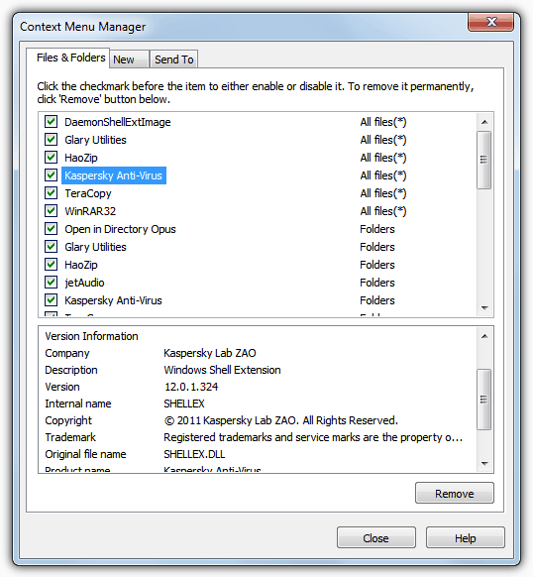Click the item list scrollbar thumb
This screenshot has width=533, height=577.
click(x=484, y=160)
